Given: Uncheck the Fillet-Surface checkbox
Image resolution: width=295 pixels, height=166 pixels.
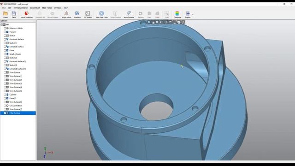Looking at the screenshot, I should (5, 113).
